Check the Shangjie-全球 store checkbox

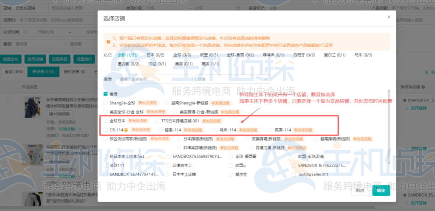click(105, 103)
